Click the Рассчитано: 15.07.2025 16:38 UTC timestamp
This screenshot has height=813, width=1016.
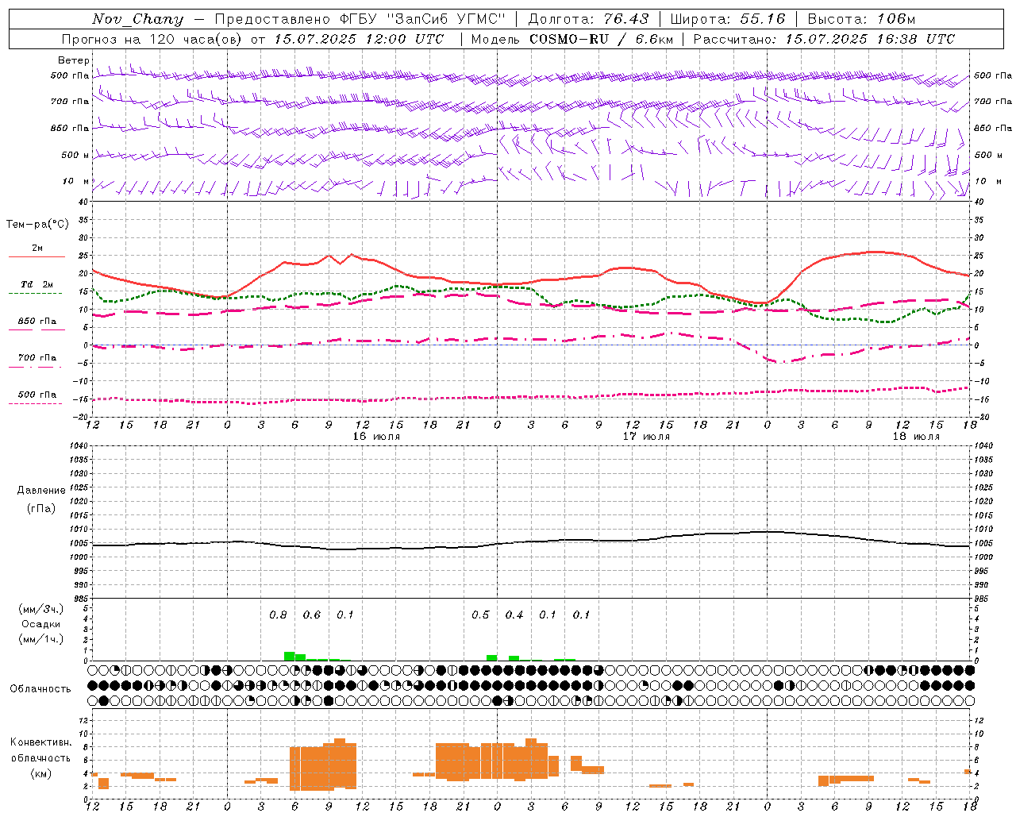click(x=824, y=39)
